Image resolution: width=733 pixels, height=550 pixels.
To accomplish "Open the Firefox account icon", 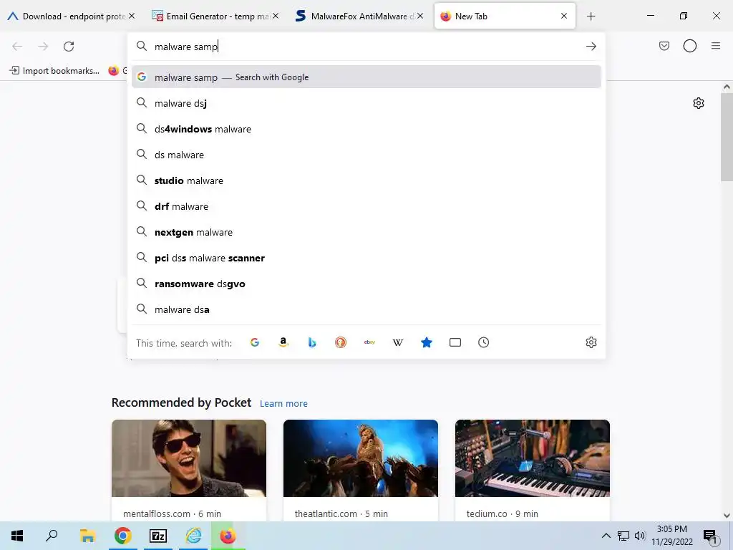I will click(689, 46).
